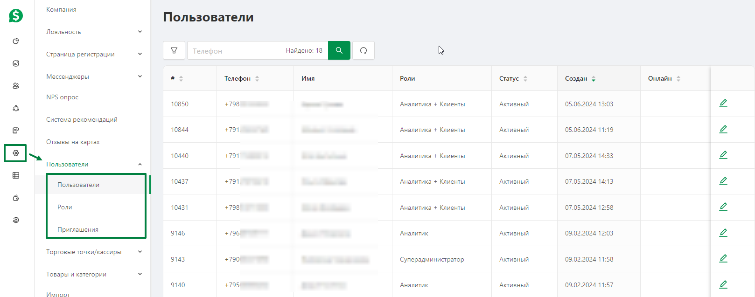
Task: Collapse the Пользователи section chevron
Action: 140,164
